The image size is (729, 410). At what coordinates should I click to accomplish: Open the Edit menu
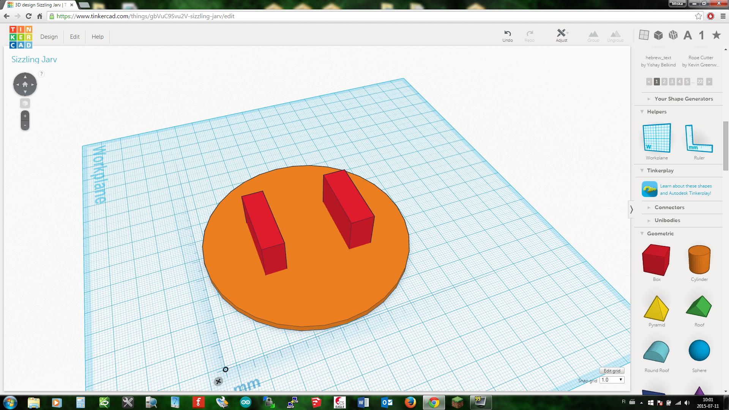(x=75, y=37)
